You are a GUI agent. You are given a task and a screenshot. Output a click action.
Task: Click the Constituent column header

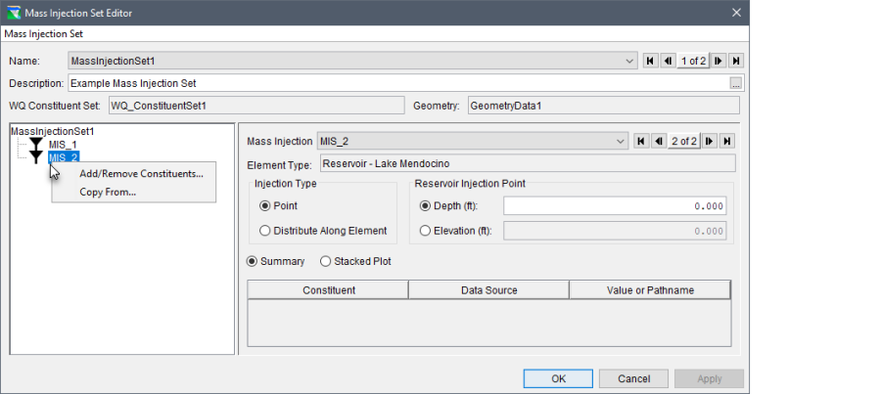pyautogui.click(x=328, y=290)
